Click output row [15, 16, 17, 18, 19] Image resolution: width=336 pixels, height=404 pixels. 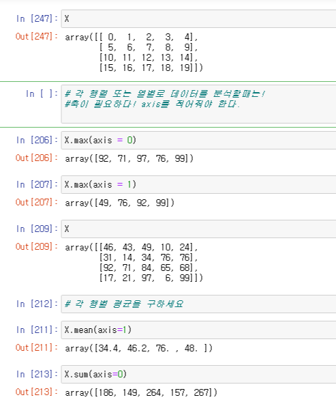(151, 68)
